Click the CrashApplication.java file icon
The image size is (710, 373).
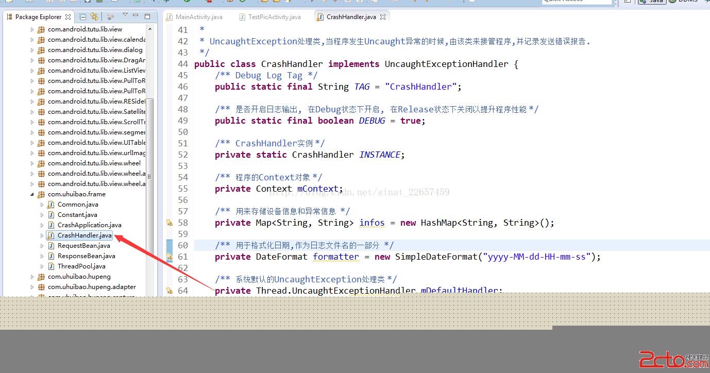click(51, 225)
